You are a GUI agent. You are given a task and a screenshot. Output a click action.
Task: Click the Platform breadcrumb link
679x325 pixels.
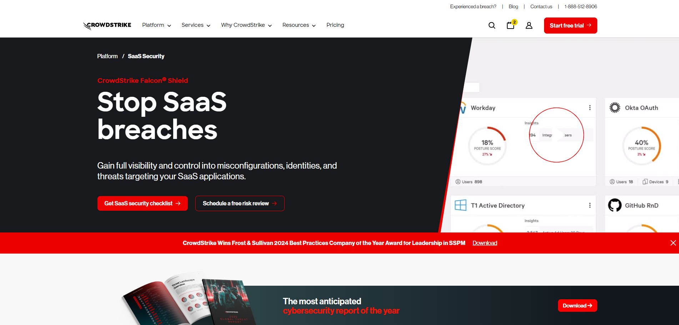107,56
